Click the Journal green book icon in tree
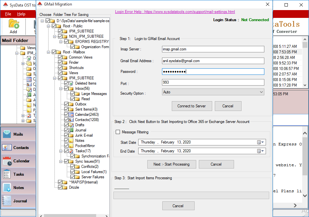This screenshot has width=309, height=217. 71,130
